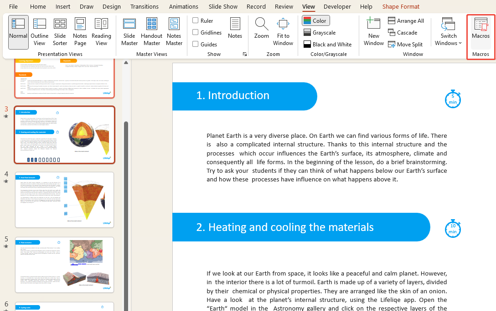Open the Slide Master view

(x=129, y=31)
